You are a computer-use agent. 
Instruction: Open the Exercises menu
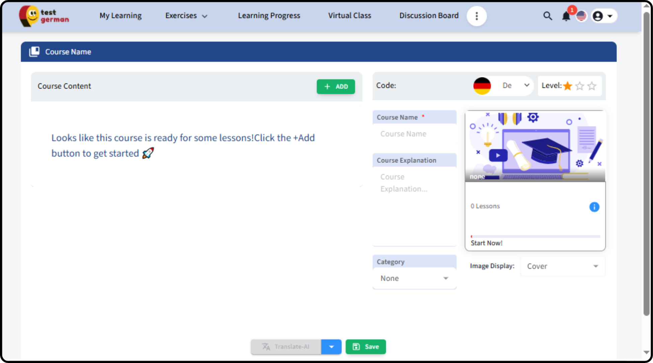(x=186, y=16)
